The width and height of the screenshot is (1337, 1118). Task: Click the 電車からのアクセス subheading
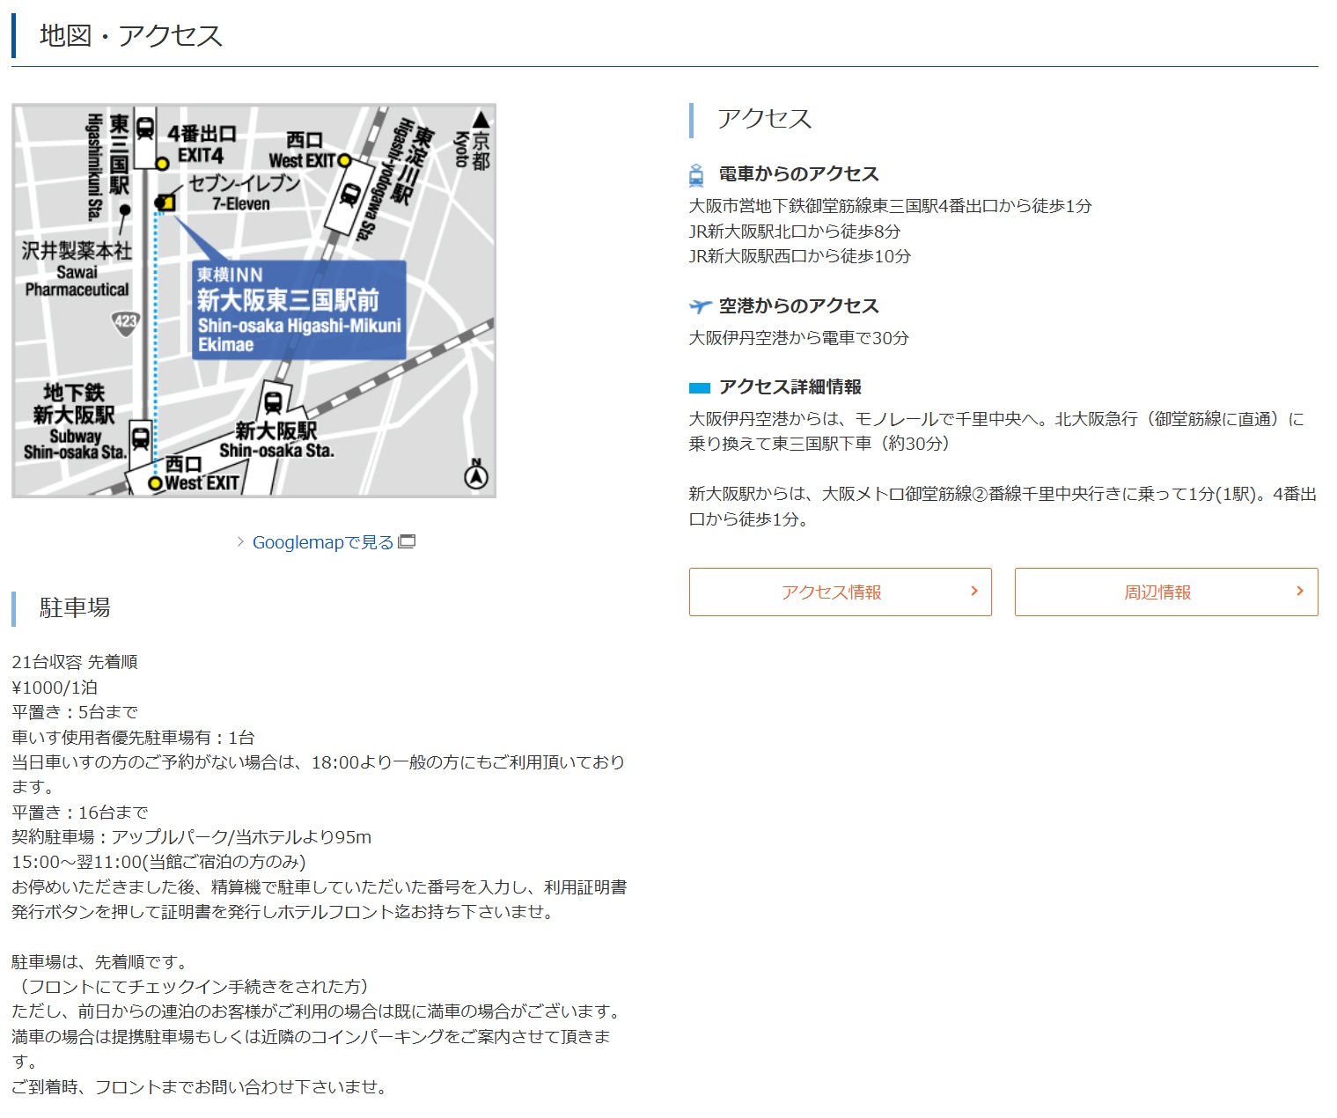pos(798,174)
